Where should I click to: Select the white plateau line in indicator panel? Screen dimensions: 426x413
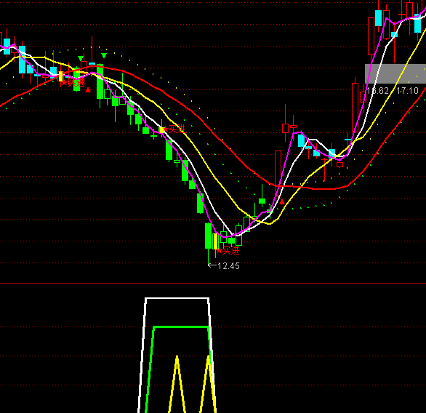(x=177, y=298)
